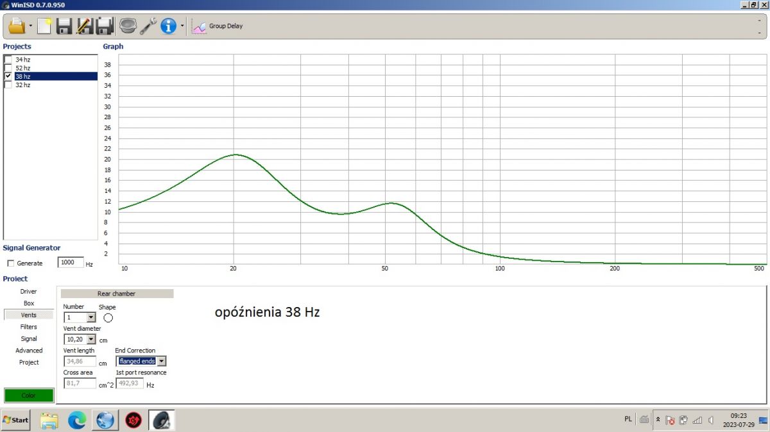Save all projects with stacked floppies icon
770x432 pixels.
[105, 26]
